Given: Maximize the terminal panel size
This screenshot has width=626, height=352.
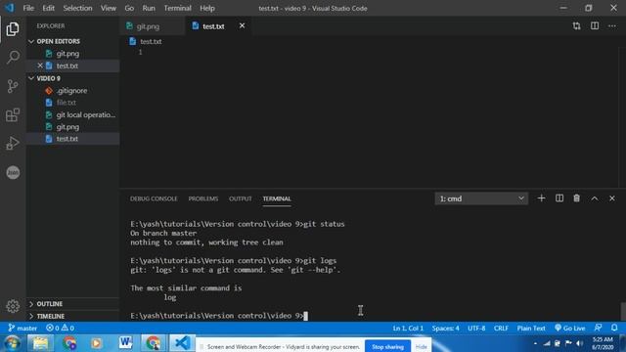Looking at the screenshot, I should point(595,198).
